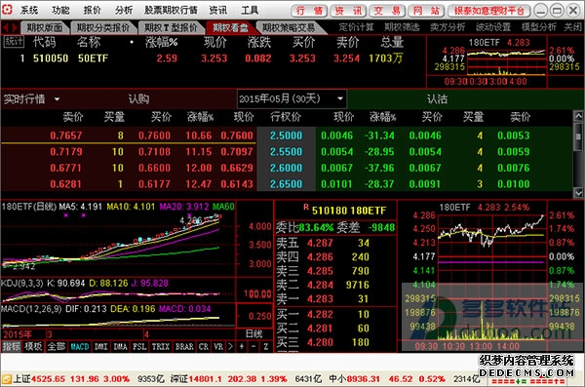
Task: Click the 认购 header
Action: (138, 98)
